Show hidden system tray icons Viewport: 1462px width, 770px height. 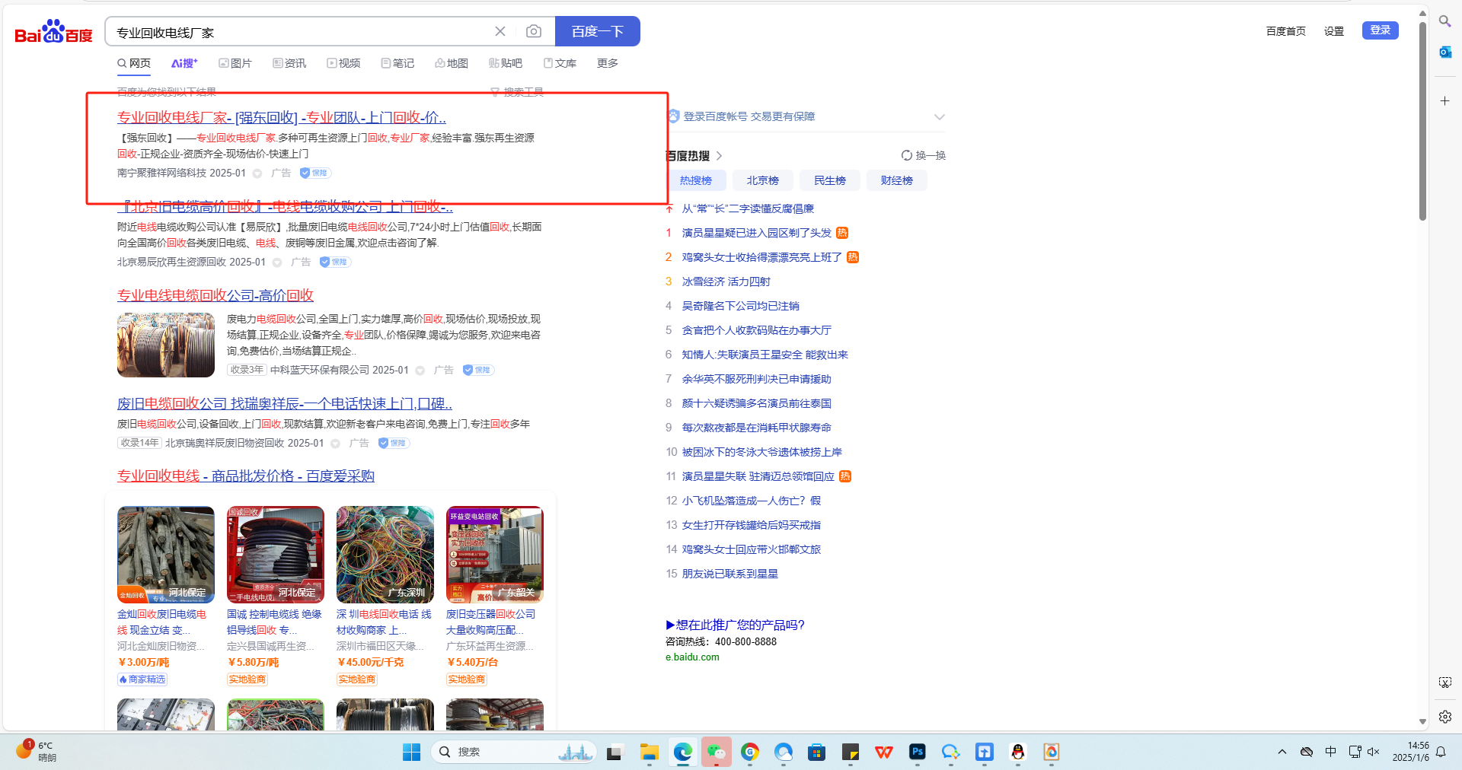click(1282, 752)
